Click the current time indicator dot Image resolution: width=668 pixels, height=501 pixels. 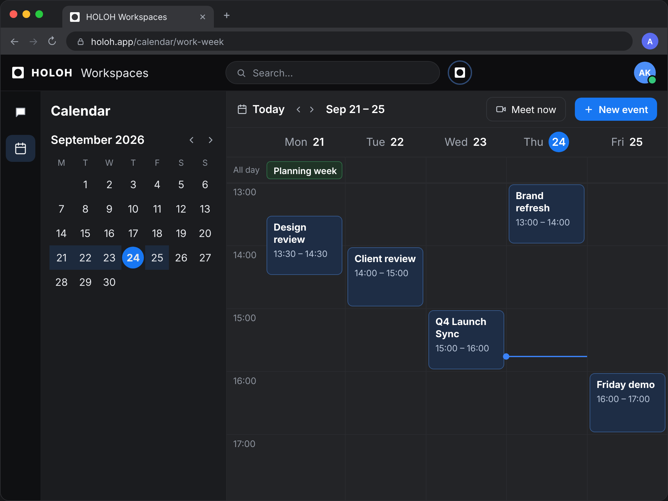tap(506, 356)
